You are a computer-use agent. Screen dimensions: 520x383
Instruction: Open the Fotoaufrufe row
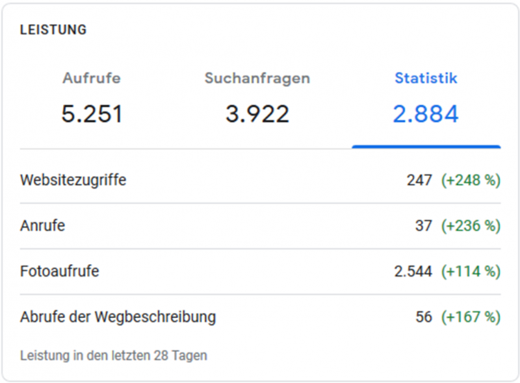tap(60, 271)
